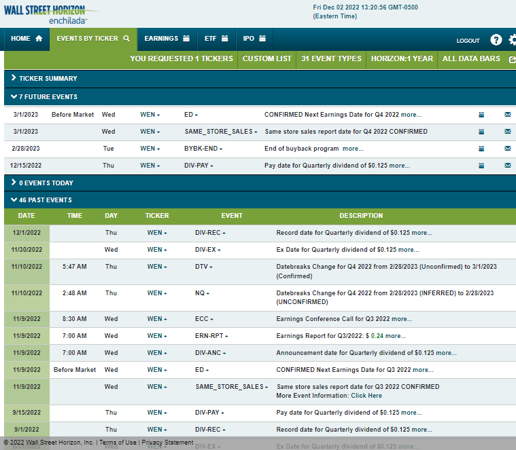This screenshot has width=516, height=450.
Task: Click the export icon beside All Data Bars
Action: 512,59
